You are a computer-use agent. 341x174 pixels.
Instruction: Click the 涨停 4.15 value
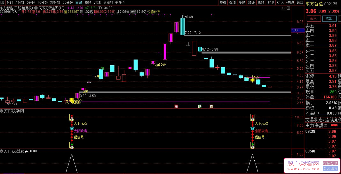tap(333, 76)
